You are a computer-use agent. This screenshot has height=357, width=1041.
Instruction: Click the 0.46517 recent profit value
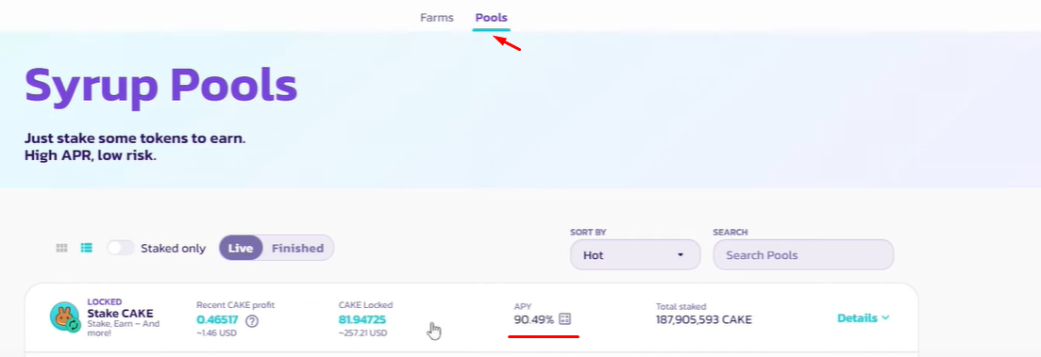point(217,320)
